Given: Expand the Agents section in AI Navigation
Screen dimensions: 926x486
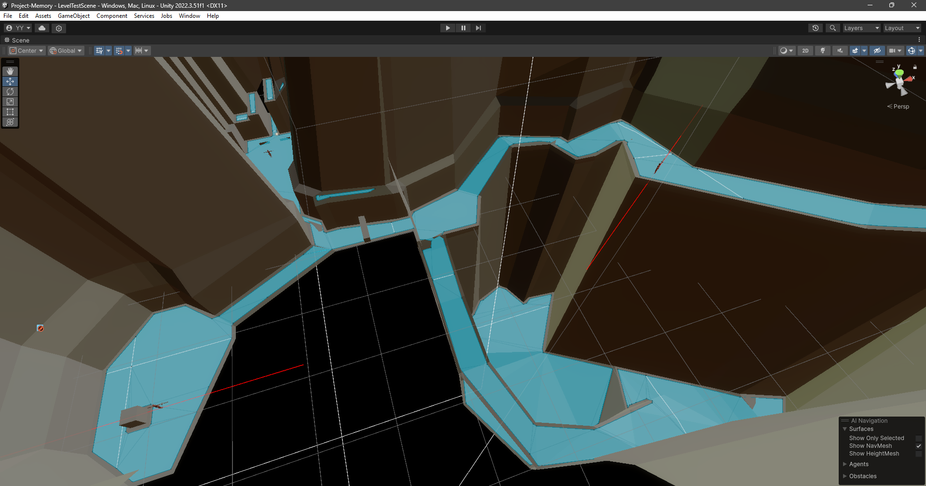Looking at the screenshot, I should pyautogui.click(x=844, y=464).
